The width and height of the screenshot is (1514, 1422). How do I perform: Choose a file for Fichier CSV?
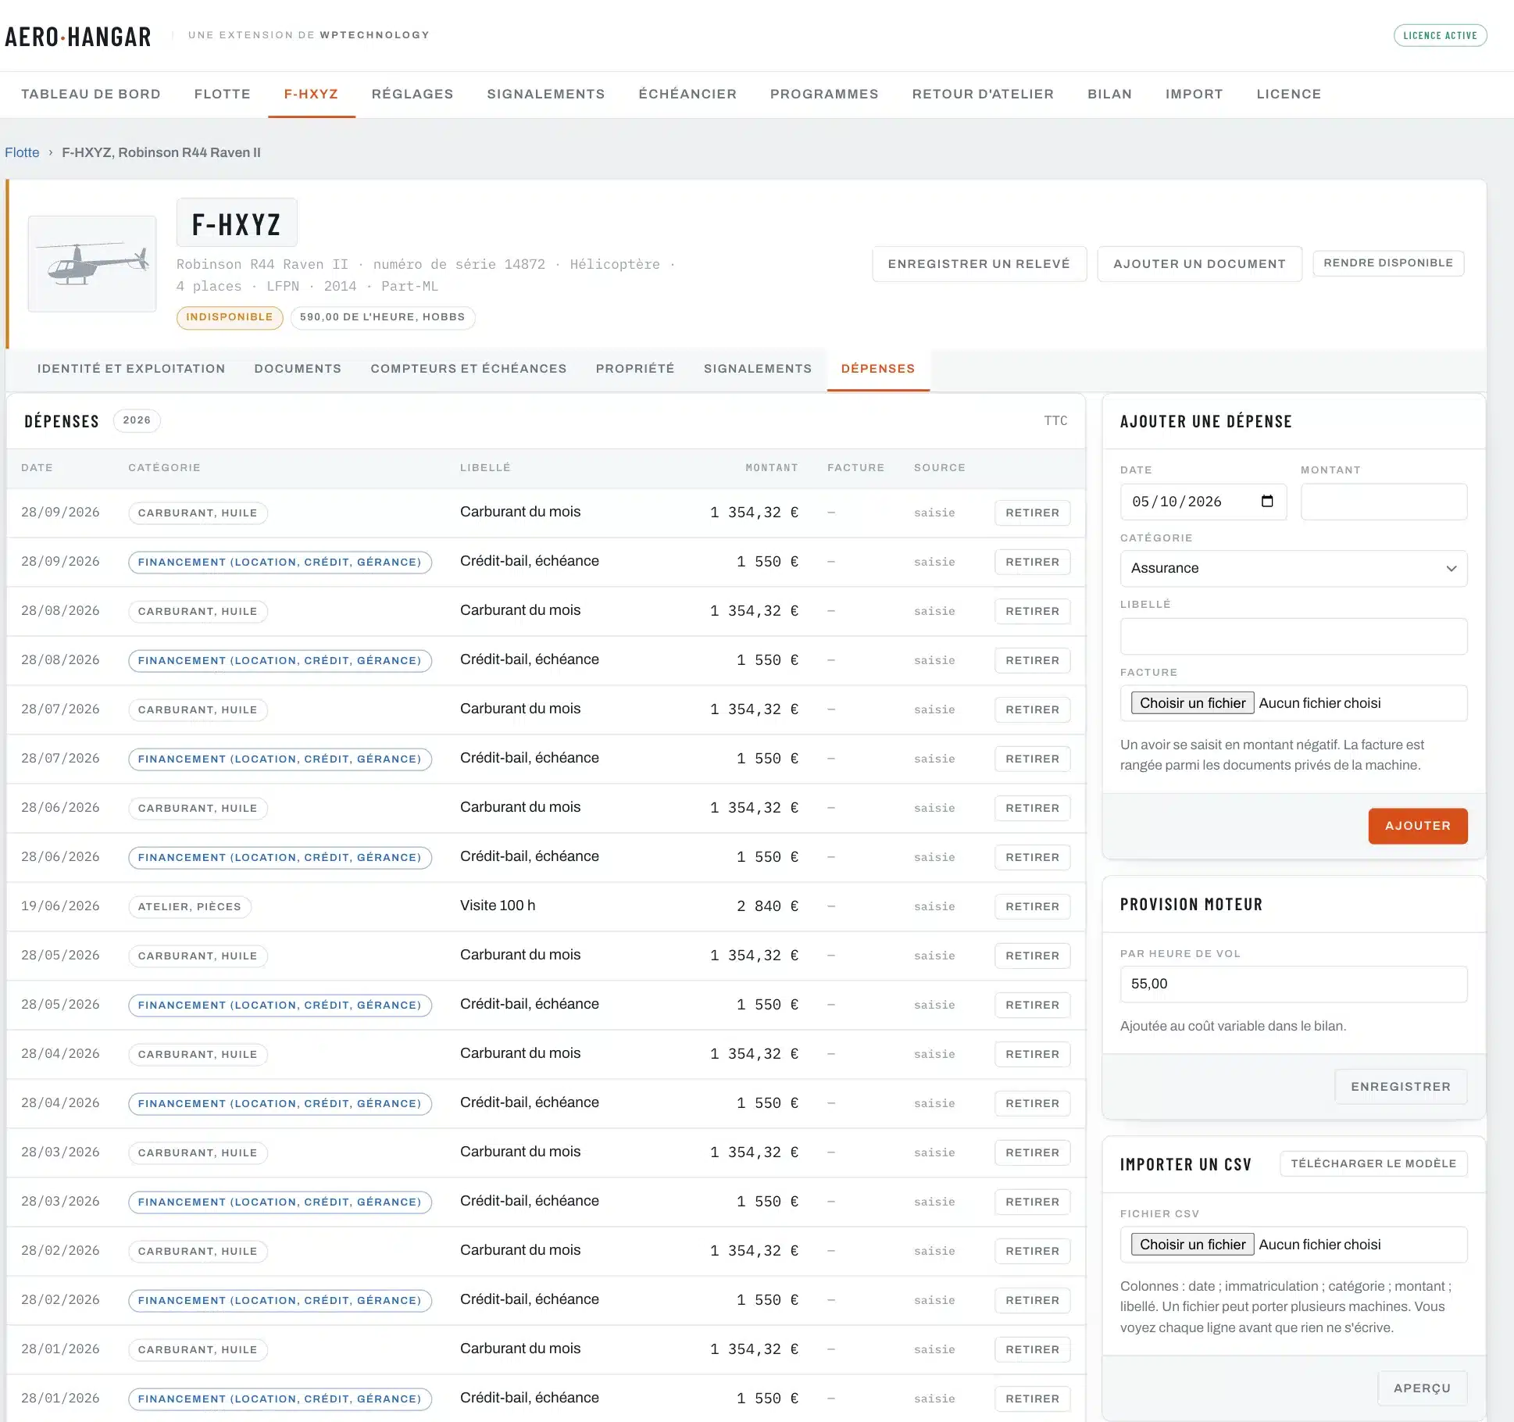pos(1192,1245)
